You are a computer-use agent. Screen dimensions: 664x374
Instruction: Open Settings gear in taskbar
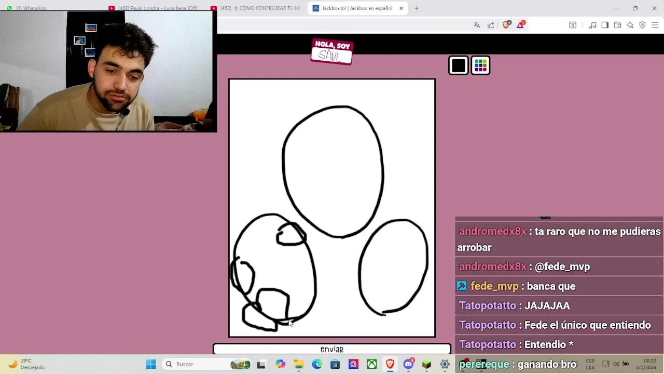[x=445, y=364]
